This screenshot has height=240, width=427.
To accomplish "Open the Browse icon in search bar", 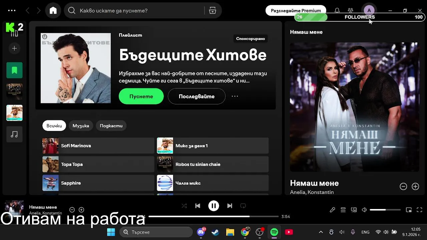I will click(x=212, y=11).
